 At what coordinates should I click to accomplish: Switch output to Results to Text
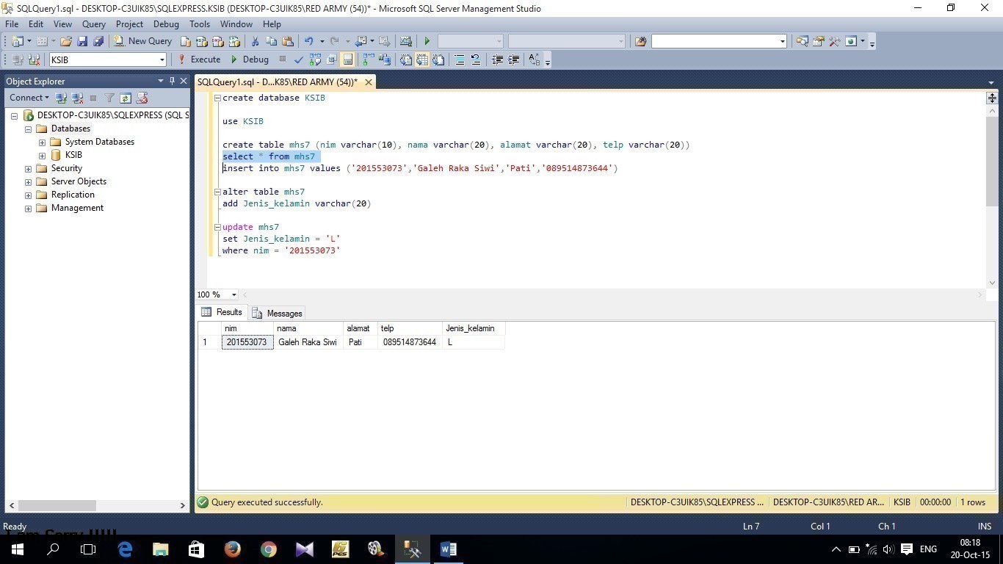pos(406,59)
